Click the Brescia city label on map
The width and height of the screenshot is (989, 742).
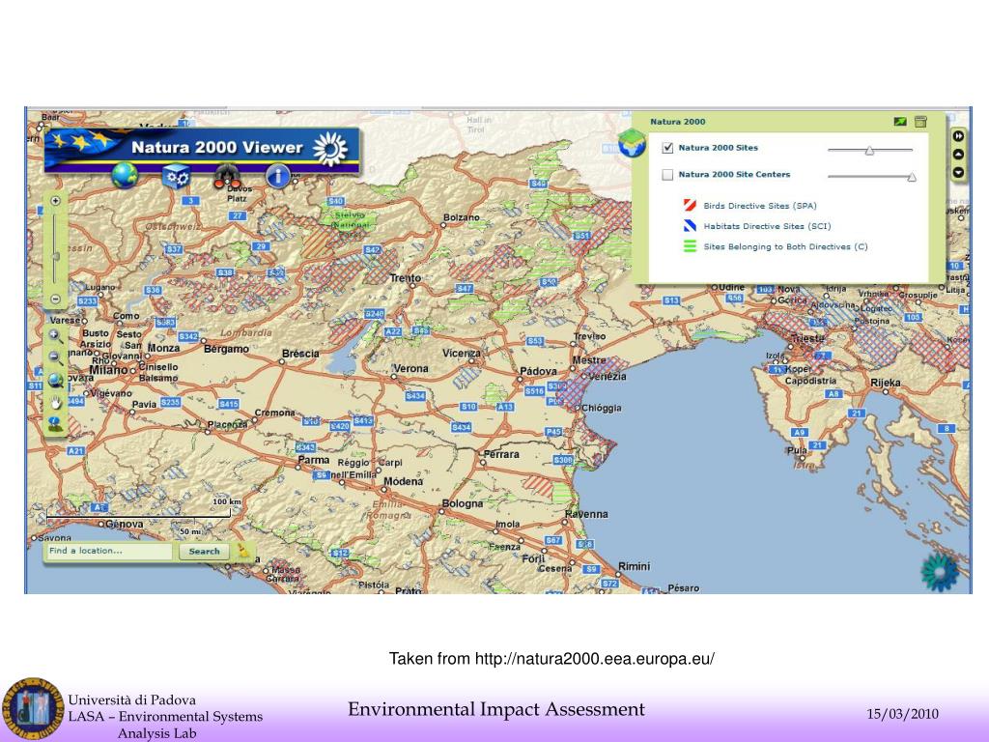(300, 354)
